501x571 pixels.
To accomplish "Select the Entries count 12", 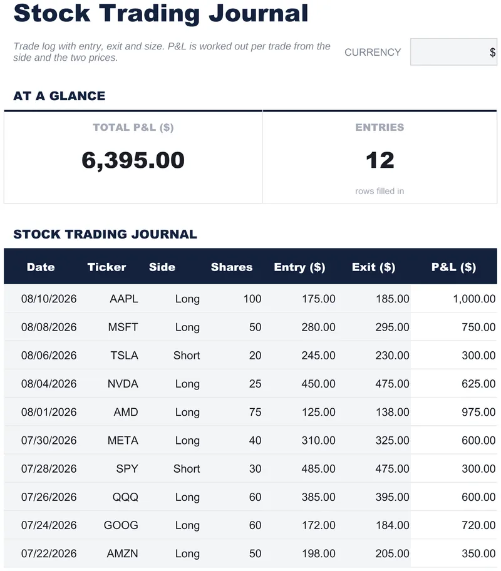I will [x=380, y=160].
